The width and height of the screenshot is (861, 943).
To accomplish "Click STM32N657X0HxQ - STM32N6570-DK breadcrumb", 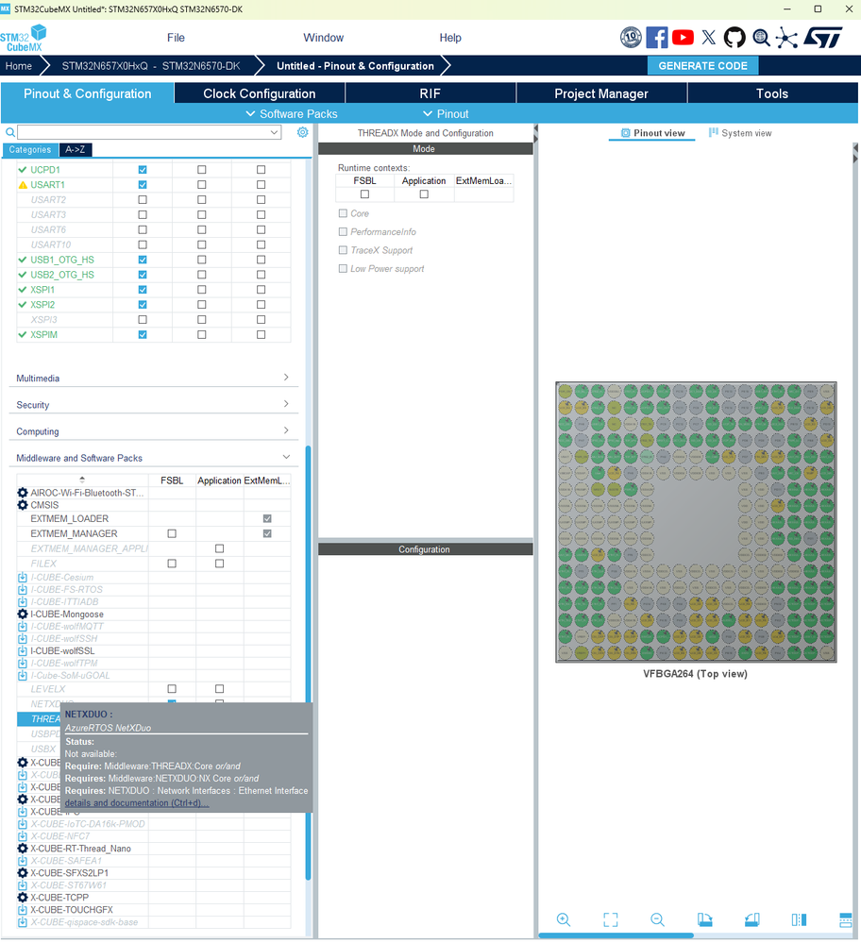I will (151, 66).
